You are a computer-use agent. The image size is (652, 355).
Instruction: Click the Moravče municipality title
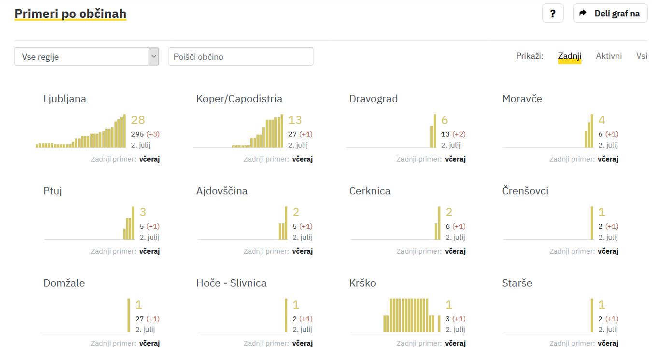pos(522,99)
